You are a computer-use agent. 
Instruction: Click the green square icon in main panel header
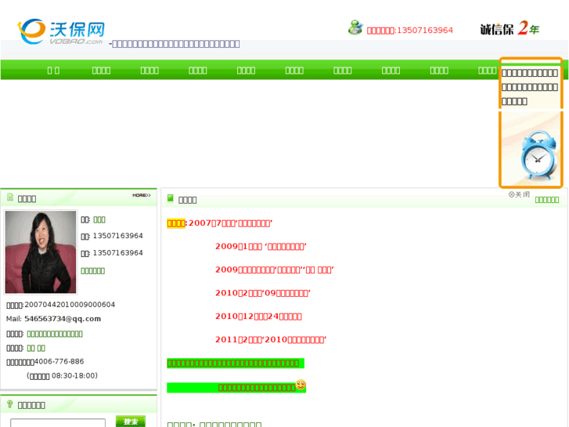pyautogui.click(x=170, y=198)
